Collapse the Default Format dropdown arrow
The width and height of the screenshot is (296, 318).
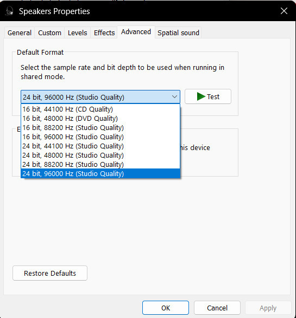(x=174, y=97)
